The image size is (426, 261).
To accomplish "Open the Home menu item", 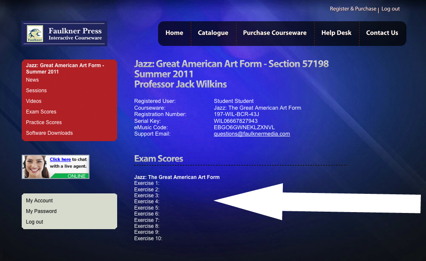I will click(x=174, y=33).
